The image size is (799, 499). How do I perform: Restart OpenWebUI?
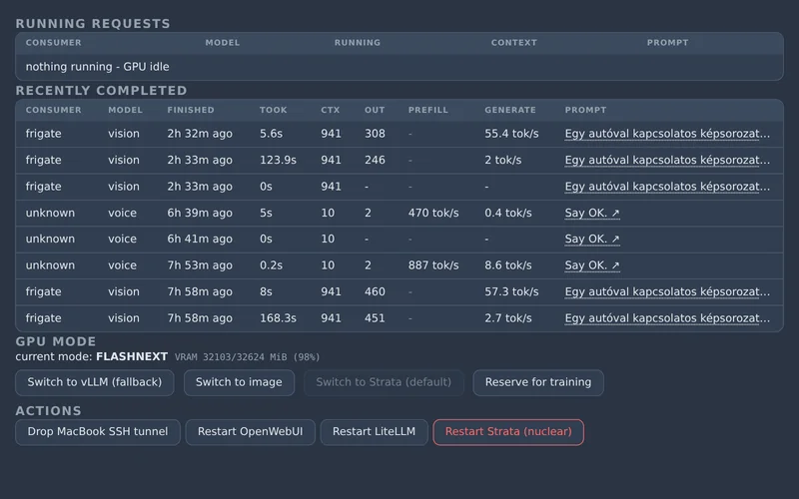tap(251, 432)
